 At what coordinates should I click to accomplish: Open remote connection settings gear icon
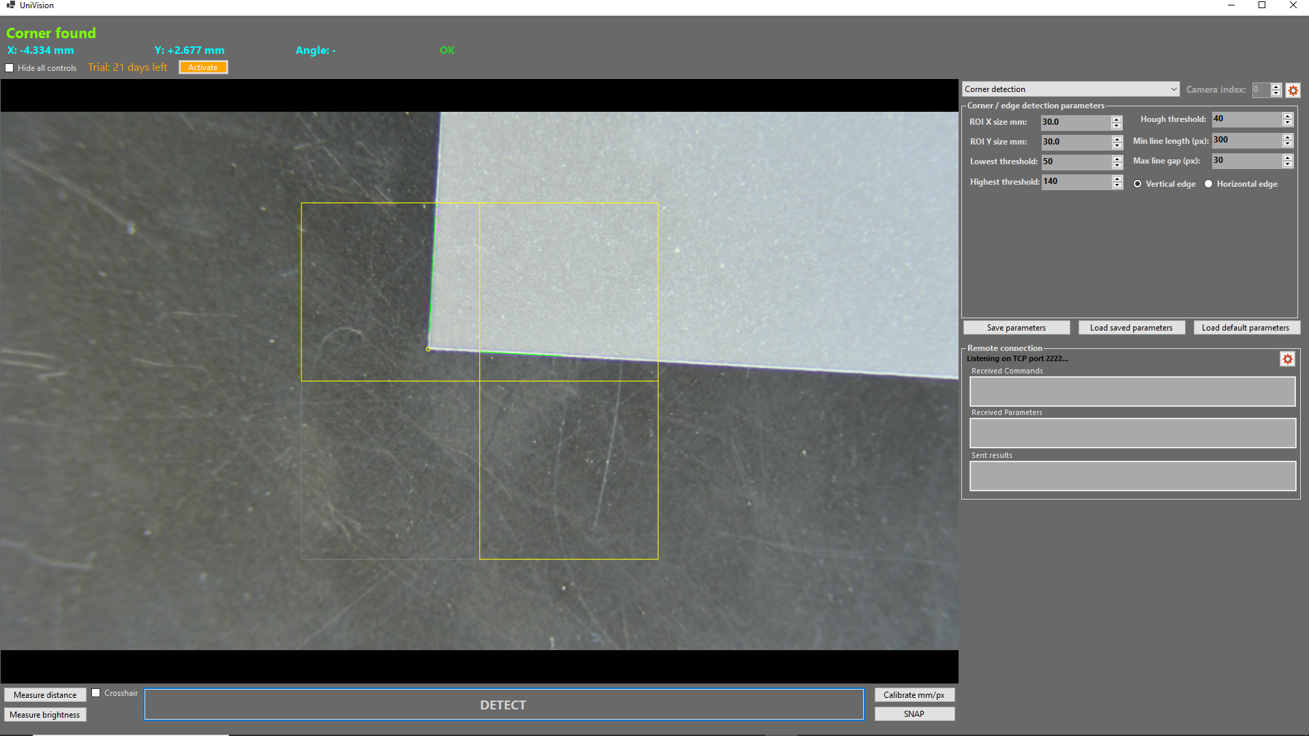(1287, 359)
